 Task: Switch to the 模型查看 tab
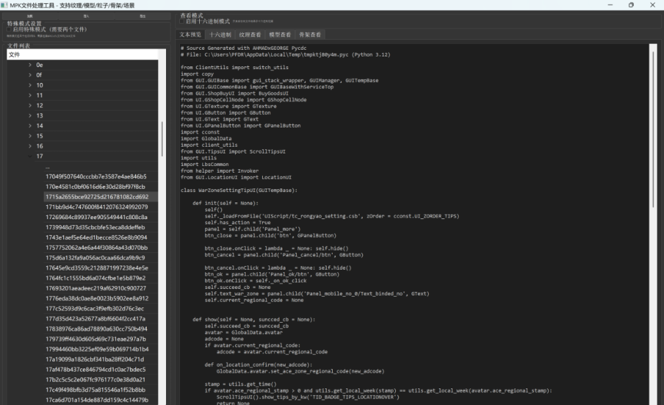pos(280,35)
